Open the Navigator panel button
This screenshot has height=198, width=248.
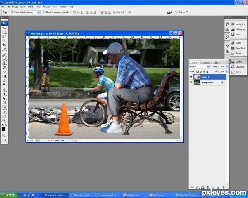238,24
